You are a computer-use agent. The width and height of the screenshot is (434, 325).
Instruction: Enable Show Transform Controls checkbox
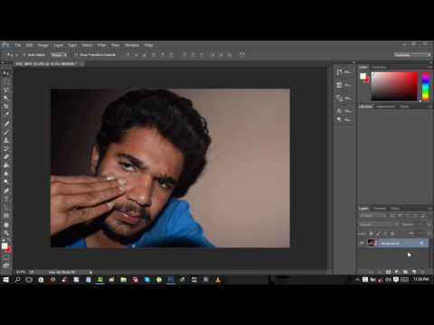pos(76,55)
